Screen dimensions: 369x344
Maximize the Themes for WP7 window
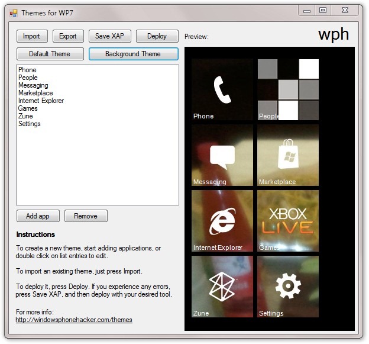323,11
